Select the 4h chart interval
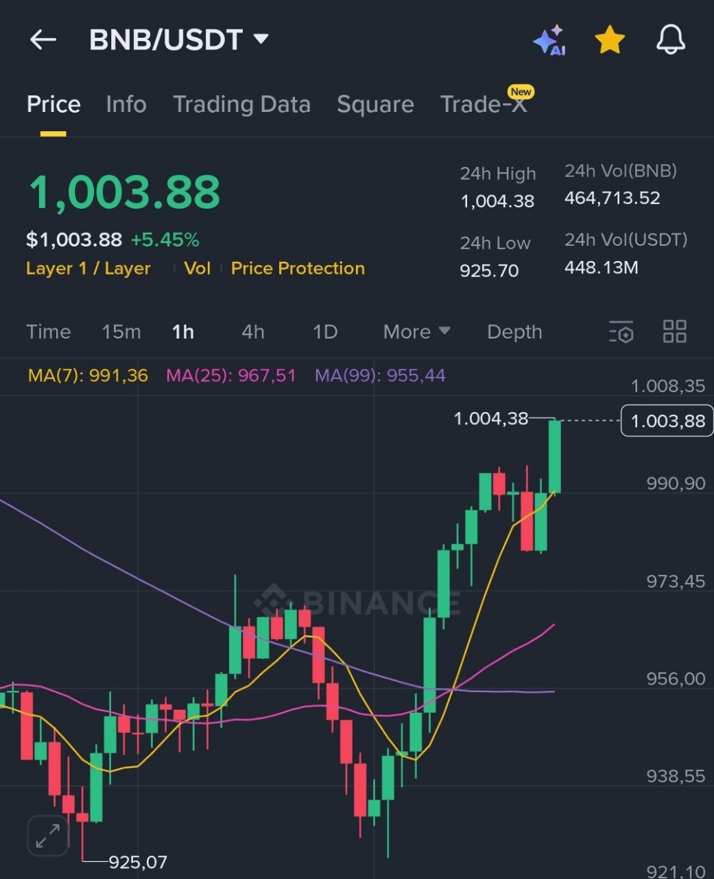 (x=252, y=332)
